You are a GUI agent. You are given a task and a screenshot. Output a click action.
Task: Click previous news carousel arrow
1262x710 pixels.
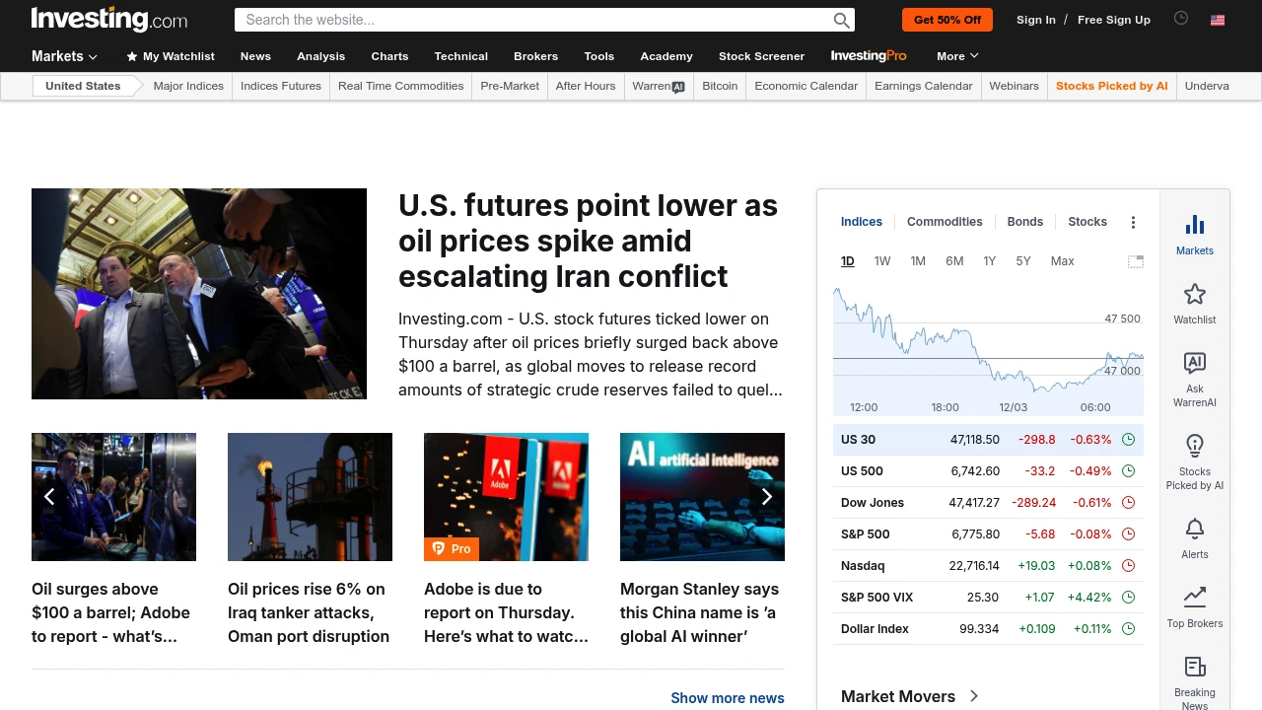point(49,497)
